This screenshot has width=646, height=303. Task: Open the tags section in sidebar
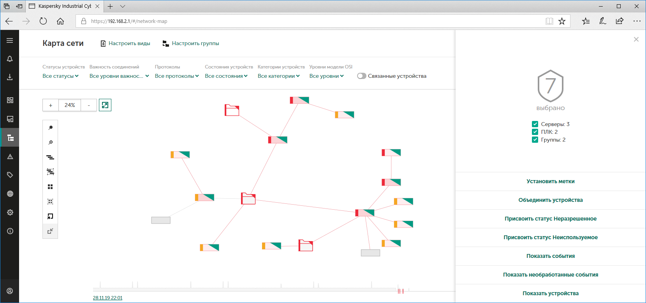(10, 175)
